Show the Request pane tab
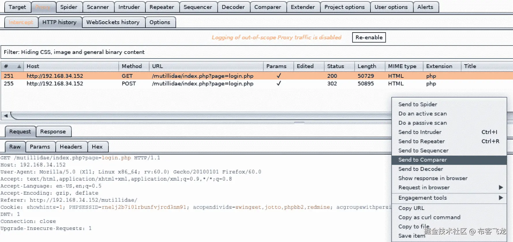Screen dimensions: 513x242 pos(20,132)
